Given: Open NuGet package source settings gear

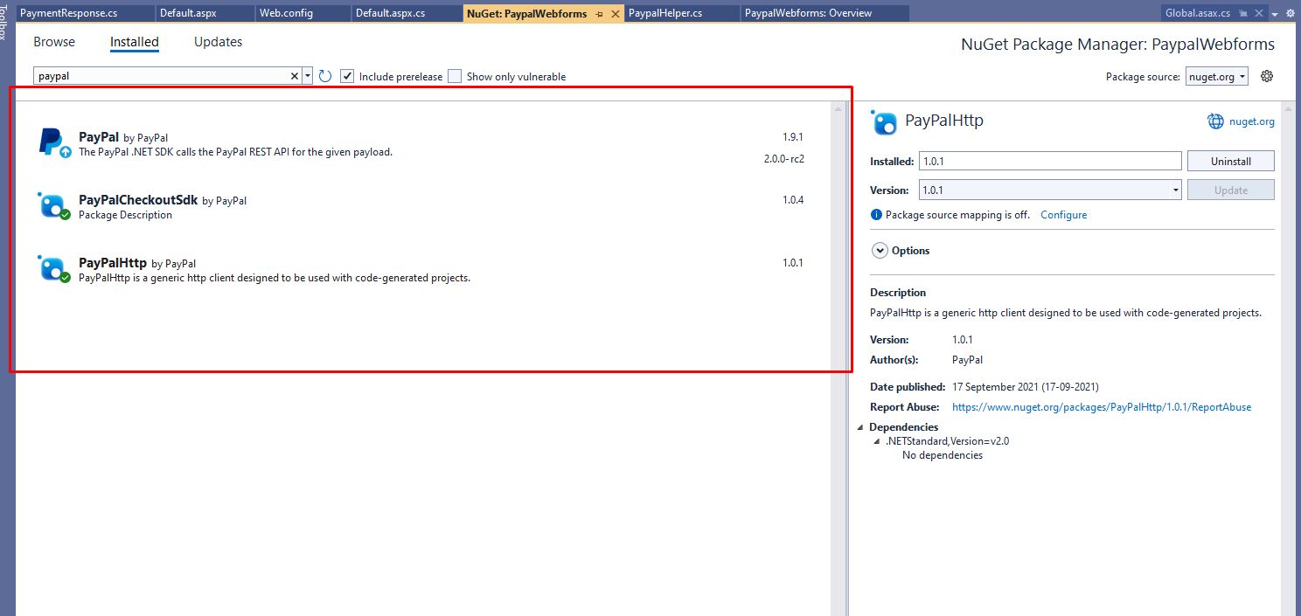Looking at the screenshot, I should 1267,76.
